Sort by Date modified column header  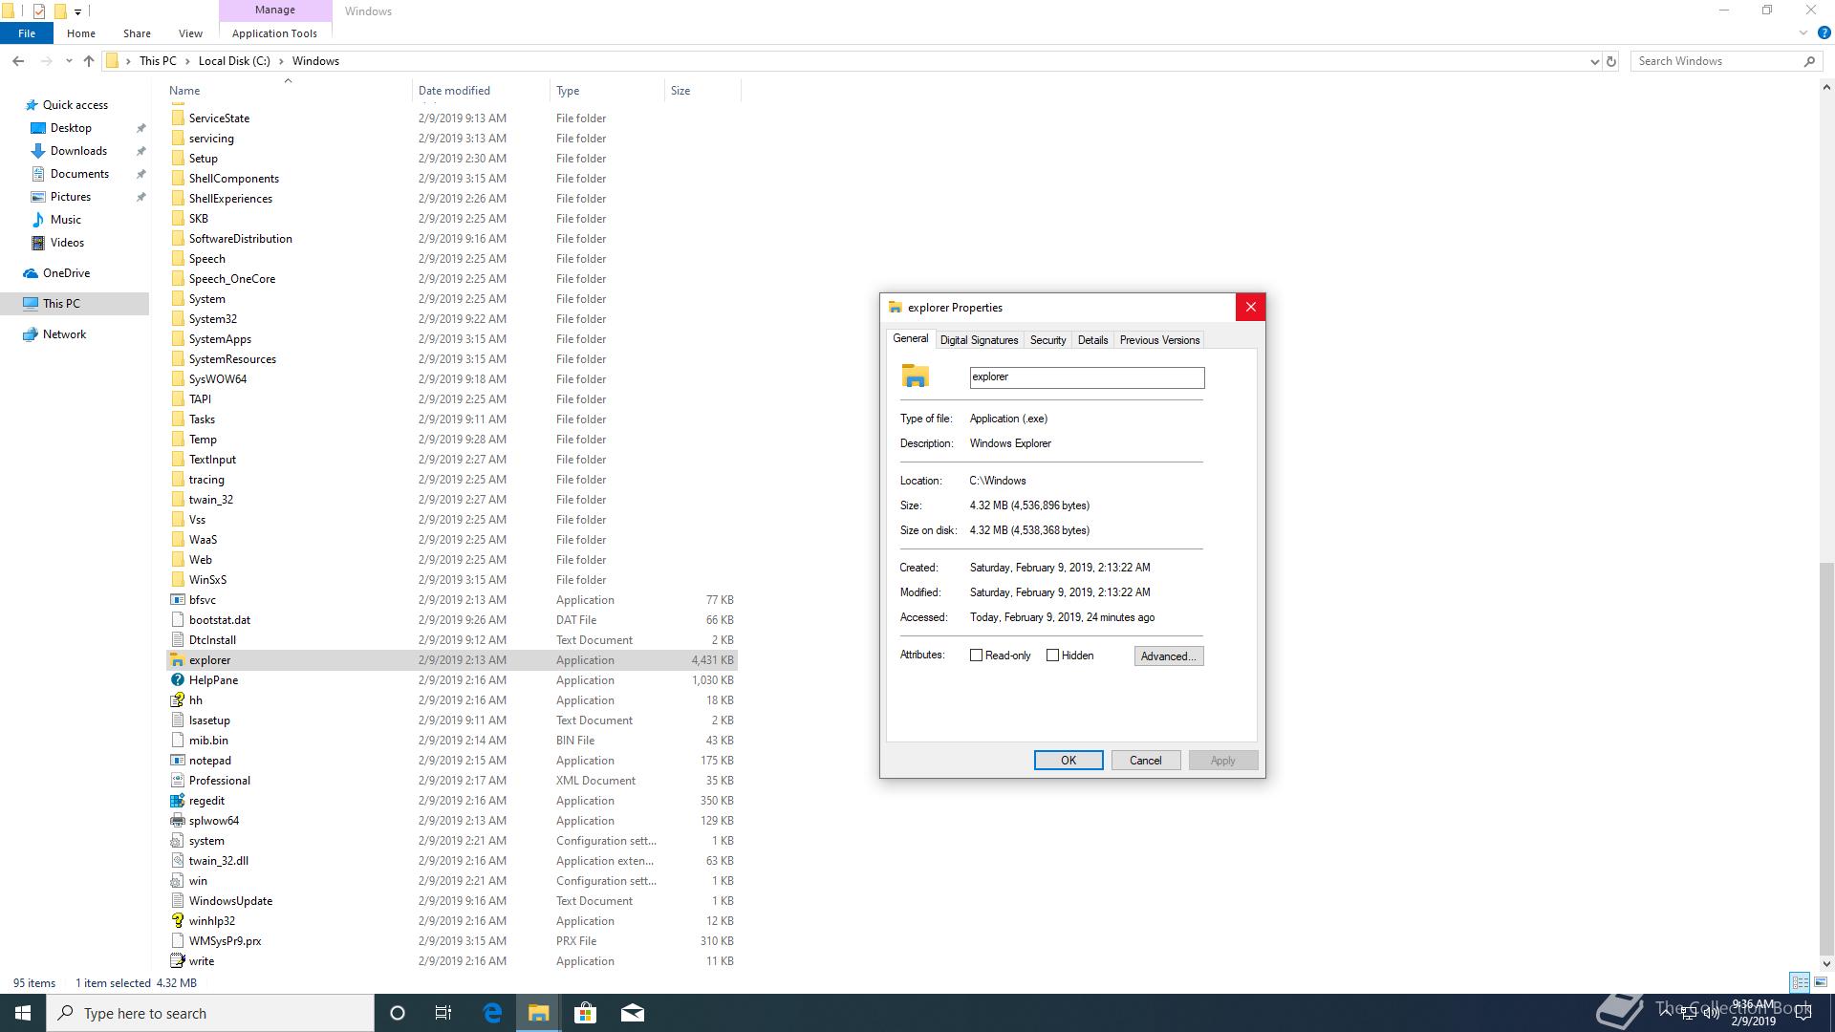pyautogui.click(x=481, y=91)
